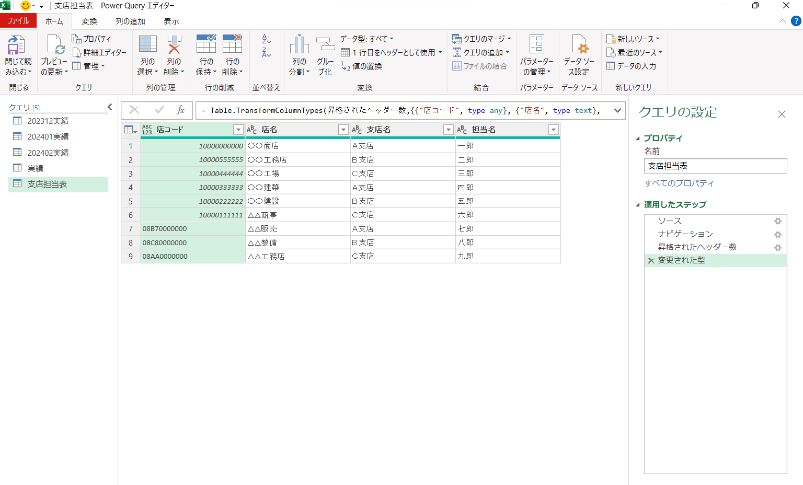The image size is (803, 485).
Task: Click the Split Column (列の分割) icon
Action: pyautogui.click(x=299, y=44)
